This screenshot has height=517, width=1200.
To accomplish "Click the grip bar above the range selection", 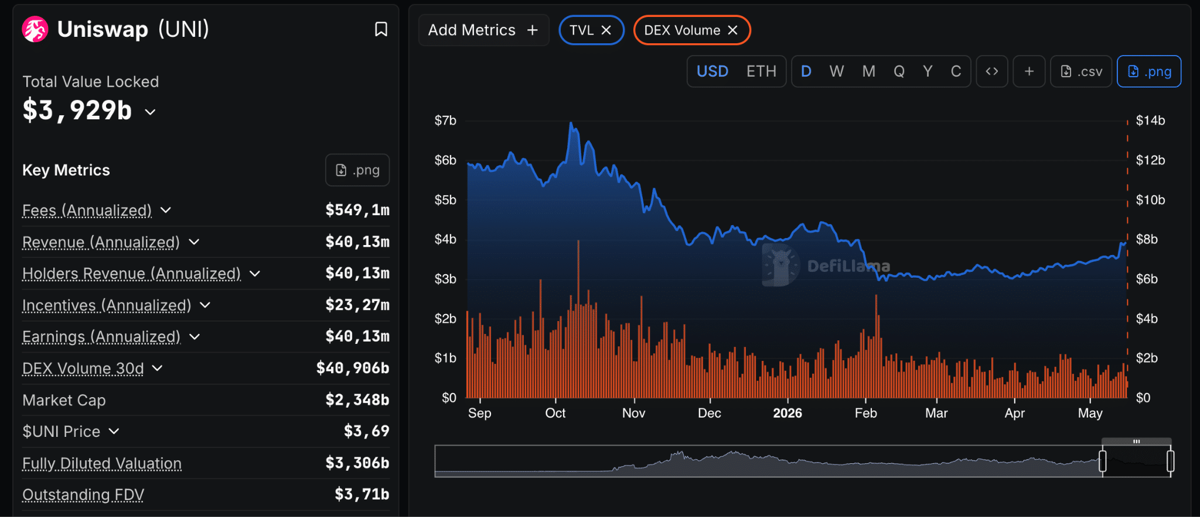I will tap(1136, 442).
